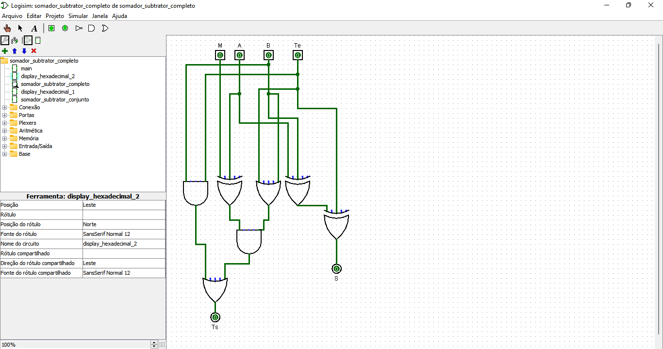Show project toolbox (wrench icon)
The height and width of the screenshot is (349, 663).
(5, 40)
